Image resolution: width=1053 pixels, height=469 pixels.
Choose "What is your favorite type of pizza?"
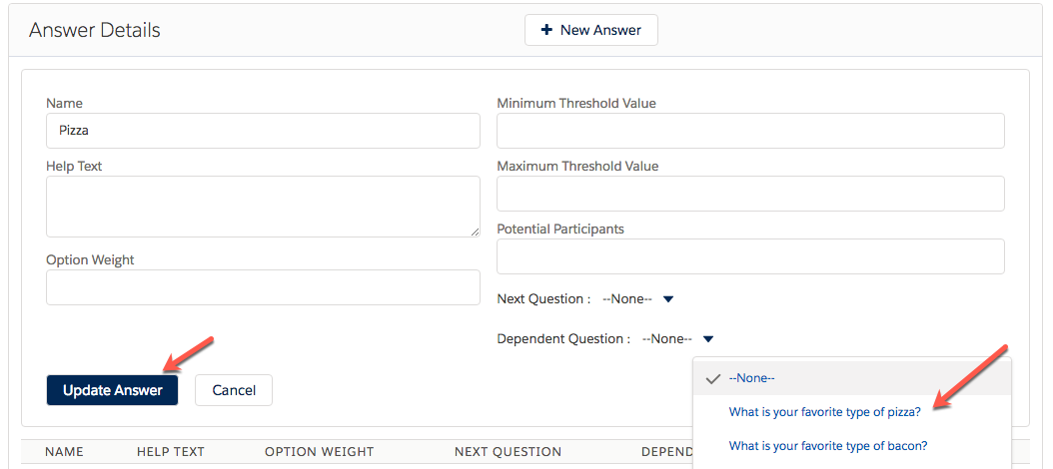point(824,412)
